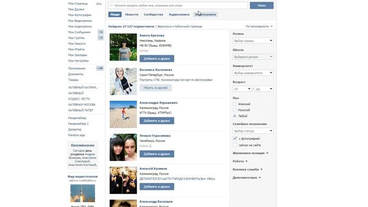Click the Поиск search button

(x=262, y=5)
